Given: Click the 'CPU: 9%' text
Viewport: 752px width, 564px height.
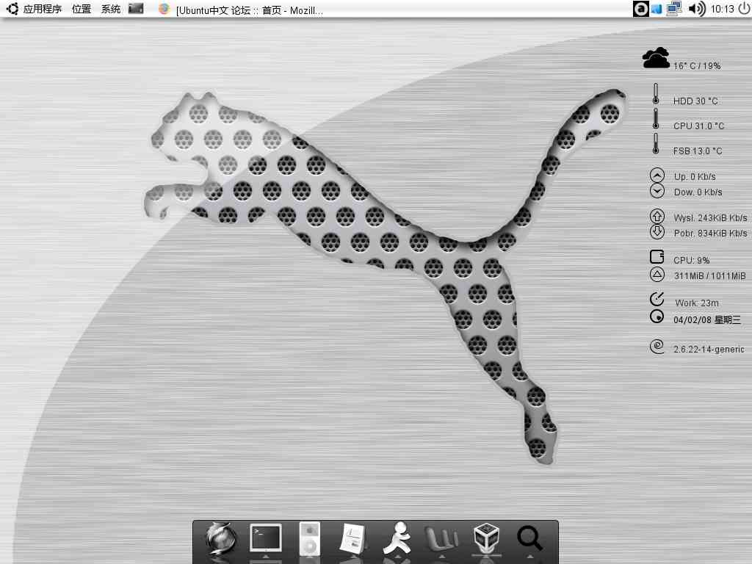Looking at the screenshot, I should click(691, 260).
